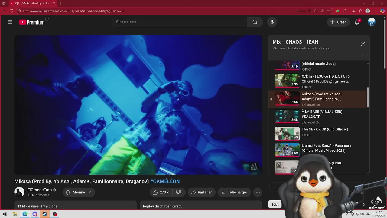The height and width of the screenshot is (218, 387).
Task: Open ElGrandeToto channel name link
Action: coord(40,190)
